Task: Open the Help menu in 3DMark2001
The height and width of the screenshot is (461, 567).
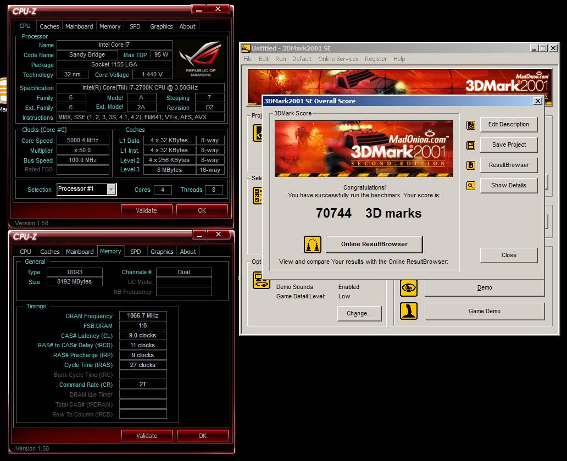Action: coord(399,59)
